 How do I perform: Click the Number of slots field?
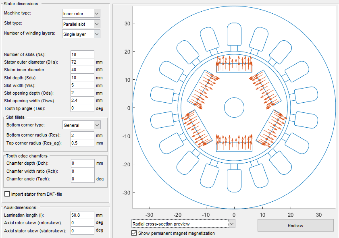[x=82, y=55]
